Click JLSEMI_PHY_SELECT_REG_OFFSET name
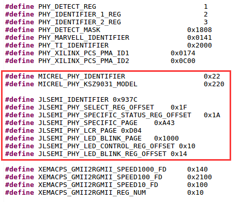The image size is (242, 202). coord(96,107)
